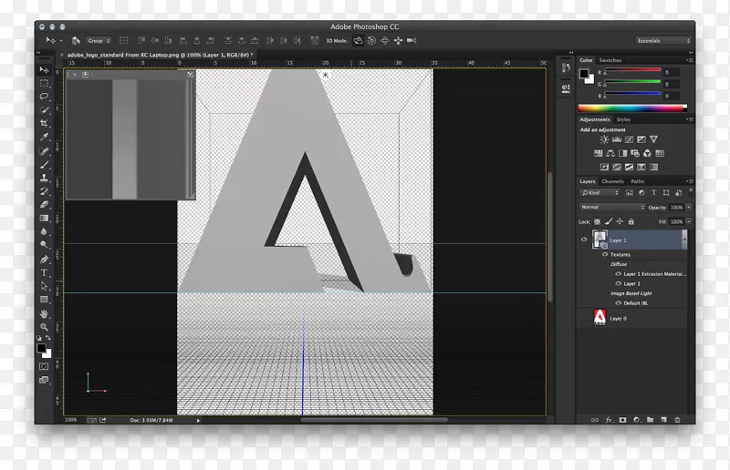
Task: Hide Layer 1 with its eye icon
Action: 584,240
